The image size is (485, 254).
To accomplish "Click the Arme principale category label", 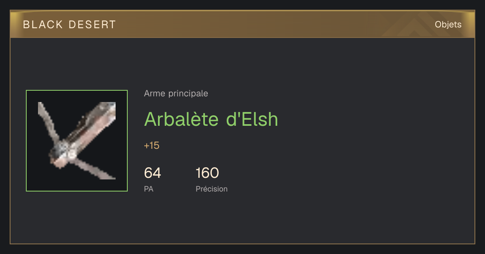I will pos(176,94).
